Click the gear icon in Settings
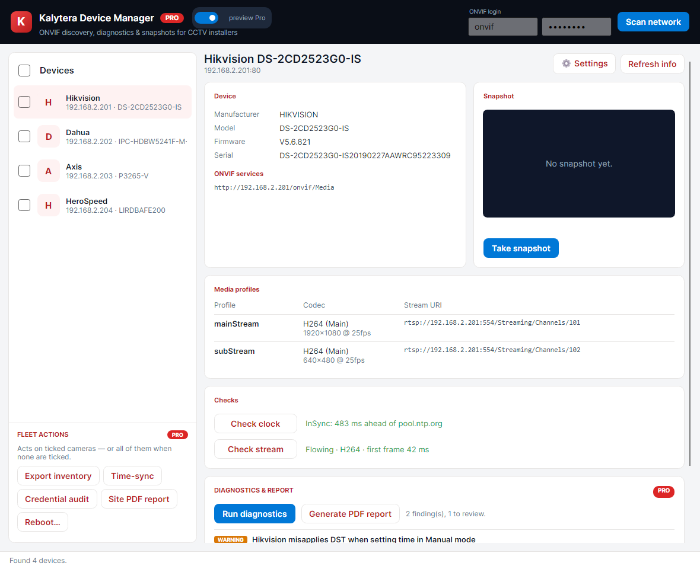This screenshot has width=700, height=569. [x=566, y=63]
